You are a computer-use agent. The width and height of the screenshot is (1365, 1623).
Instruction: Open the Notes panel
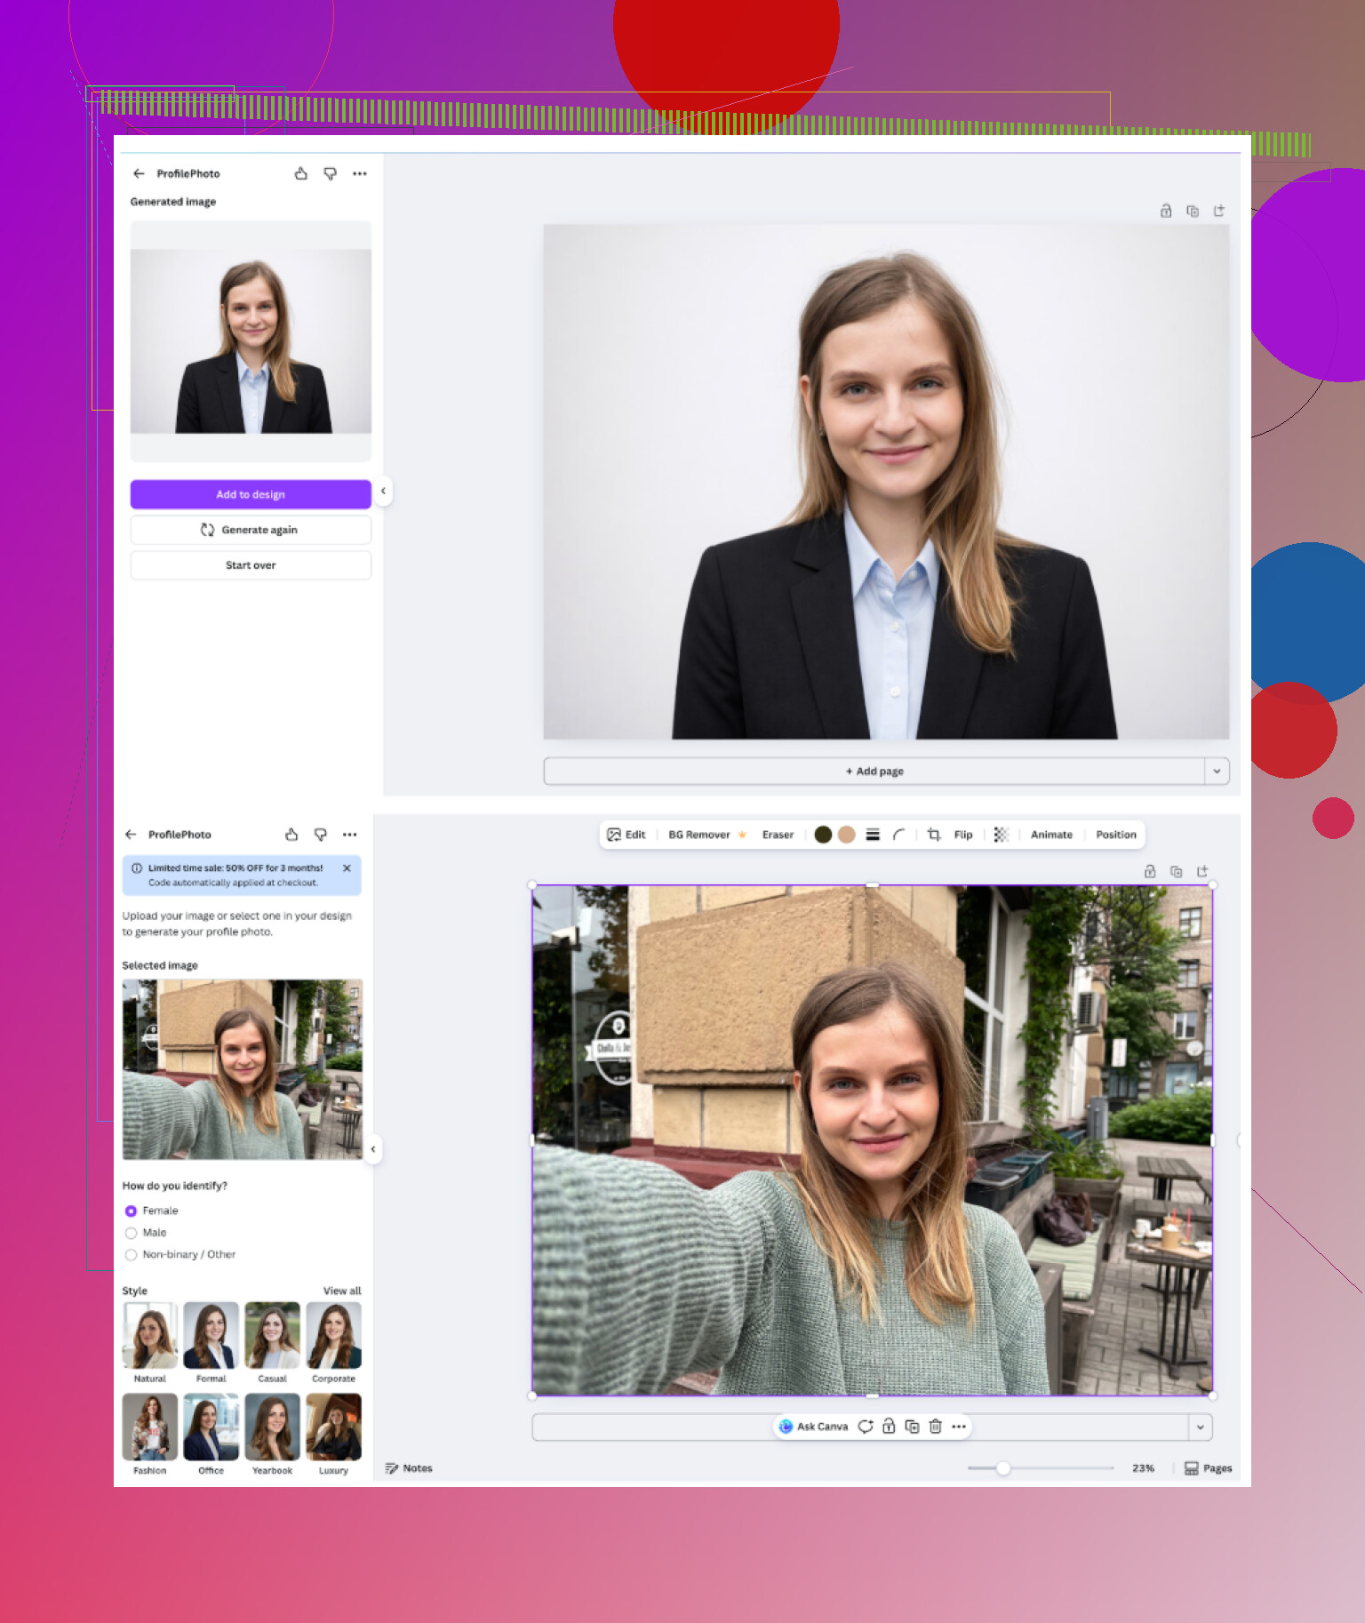(x=409, y=1468)
